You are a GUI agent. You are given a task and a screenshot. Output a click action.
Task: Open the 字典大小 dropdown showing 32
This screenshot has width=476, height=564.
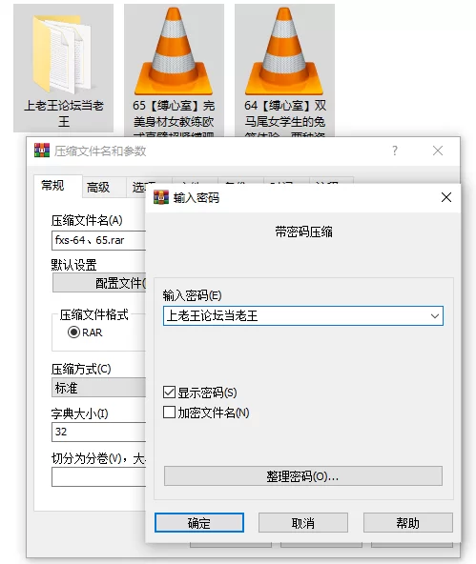99,432
